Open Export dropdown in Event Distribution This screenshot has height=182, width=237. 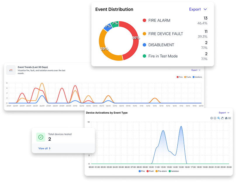pos(198,9)
